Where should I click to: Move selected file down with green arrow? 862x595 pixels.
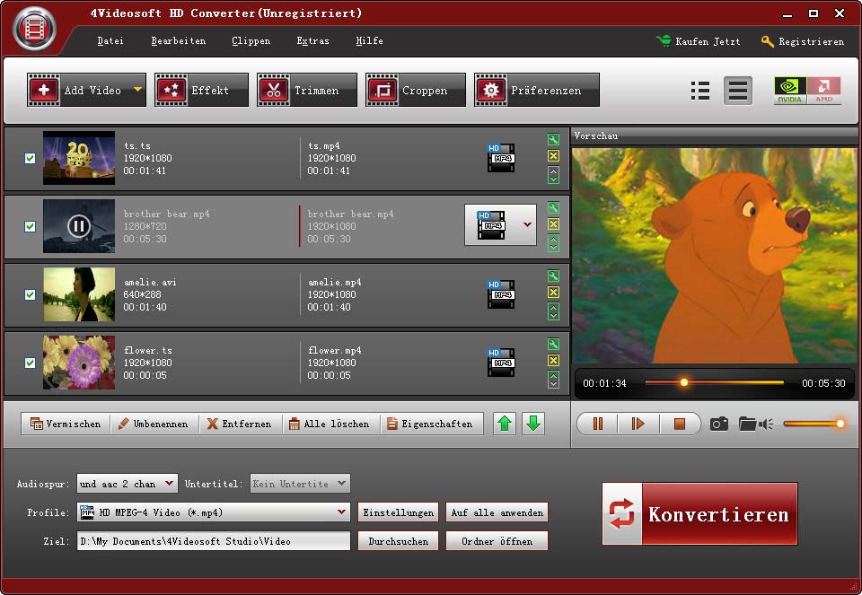[x=533, y=424]
